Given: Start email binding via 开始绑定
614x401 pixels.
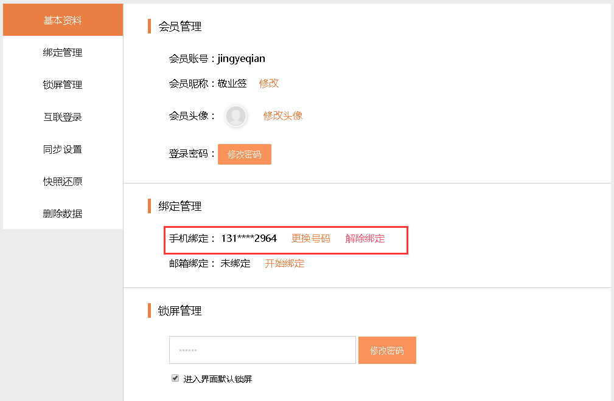Looking at the screenshot, I should tap(285, 264).
